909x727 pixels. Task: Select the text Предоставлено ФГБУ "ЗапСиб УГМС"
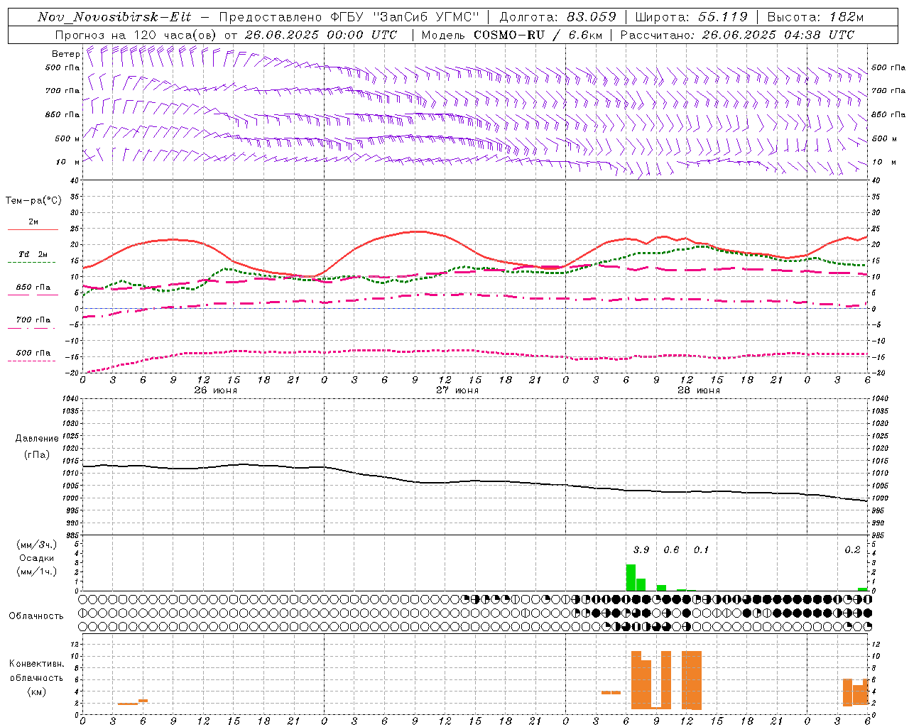pos(349,17)
